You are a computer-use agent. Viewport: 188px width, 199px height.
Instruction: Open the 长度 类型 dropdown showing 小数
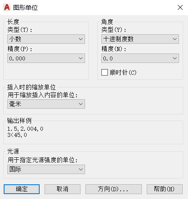[46, 39]
